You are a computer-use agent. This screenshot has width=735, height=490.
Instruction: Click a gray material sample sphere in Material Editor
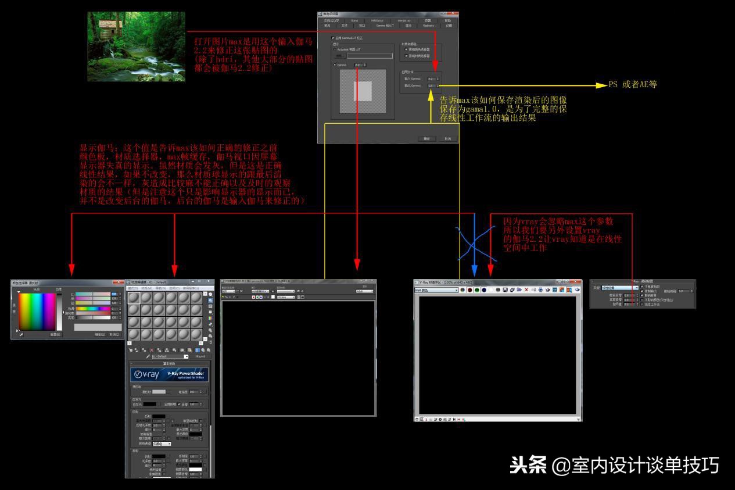pos(134,298)
